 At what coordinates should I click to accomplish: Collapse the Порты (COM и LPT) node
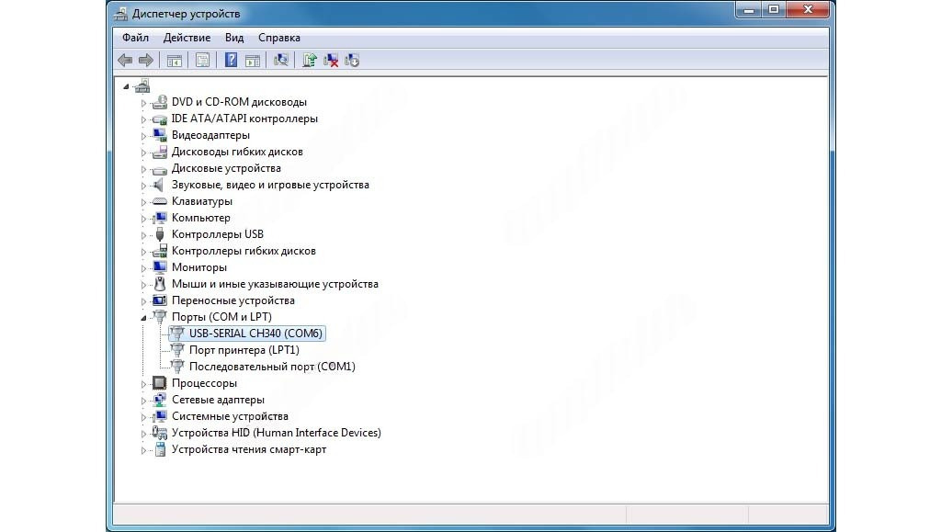[x=143, y=317]
